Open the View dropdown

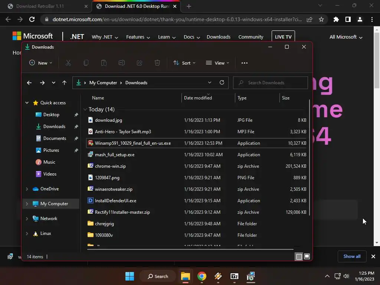217,63
